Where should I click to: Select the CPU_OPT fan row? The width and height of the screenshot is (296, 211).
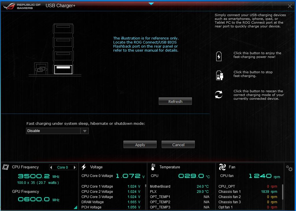pyautogui.click(x=248, y=186)
